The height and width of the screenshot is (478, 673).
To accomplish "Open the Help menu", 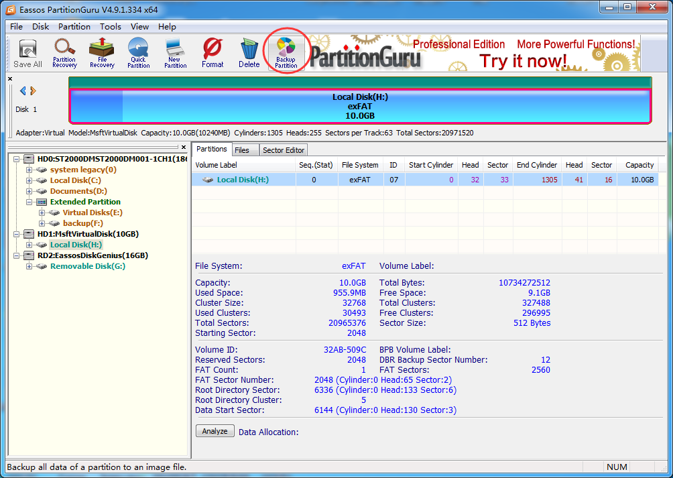I will point(167,27).
